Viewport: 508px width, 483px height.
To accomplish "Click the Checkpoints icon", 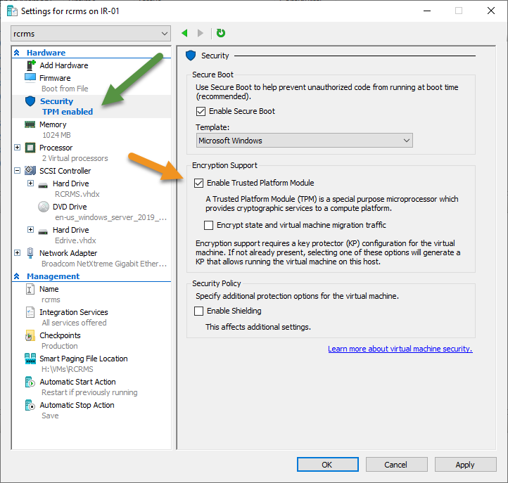I will (x=30, y=335).
